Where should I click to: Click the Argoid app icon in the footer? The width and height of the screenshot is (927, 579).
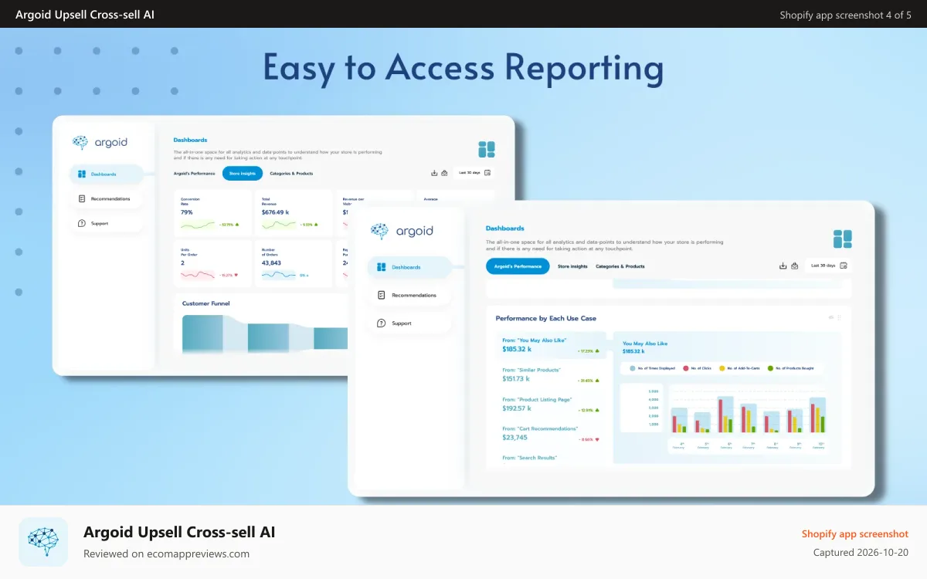pyautogui.click(x=43, y=542)
